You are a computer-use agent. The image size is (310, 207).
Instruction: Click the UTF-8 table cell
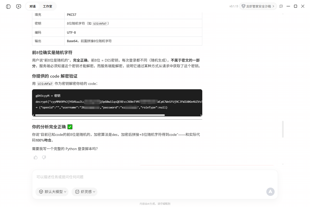coord(133,33)
